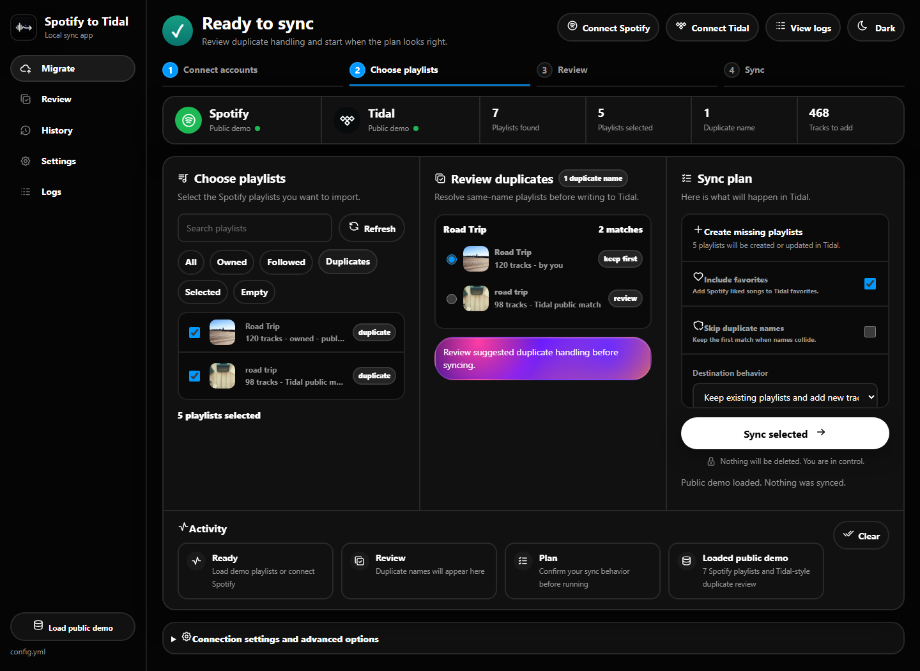
Task: Open View logs
Action: [x=803, y=27]
